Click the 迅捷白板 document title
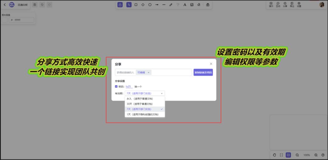Screen dimensions: 328x160 tap(22, 5)
